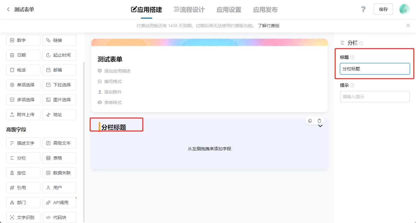
Task: Click the 标题 help tooltip icon
Action: pos(352,58)
